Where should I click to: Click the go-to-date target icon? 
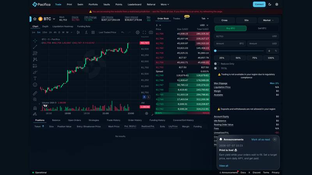147,114
